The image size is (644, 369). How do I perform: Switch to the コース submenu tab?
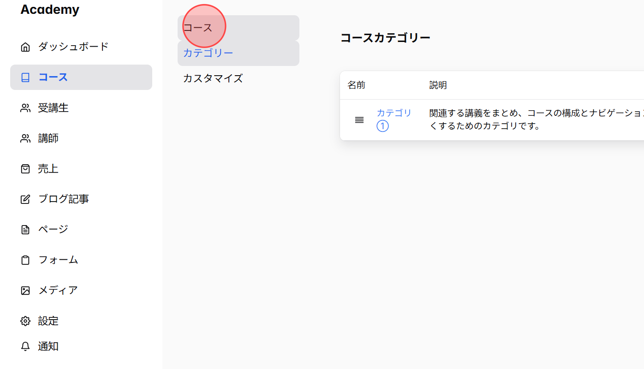pyautogui.click(x=197, y=28)
